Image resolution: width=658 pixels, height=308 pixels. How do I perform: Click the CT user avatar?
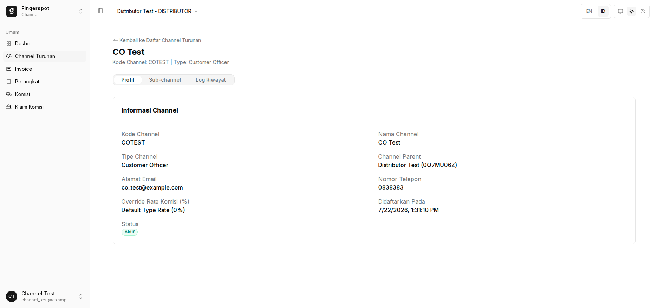[x=12, y=296]
